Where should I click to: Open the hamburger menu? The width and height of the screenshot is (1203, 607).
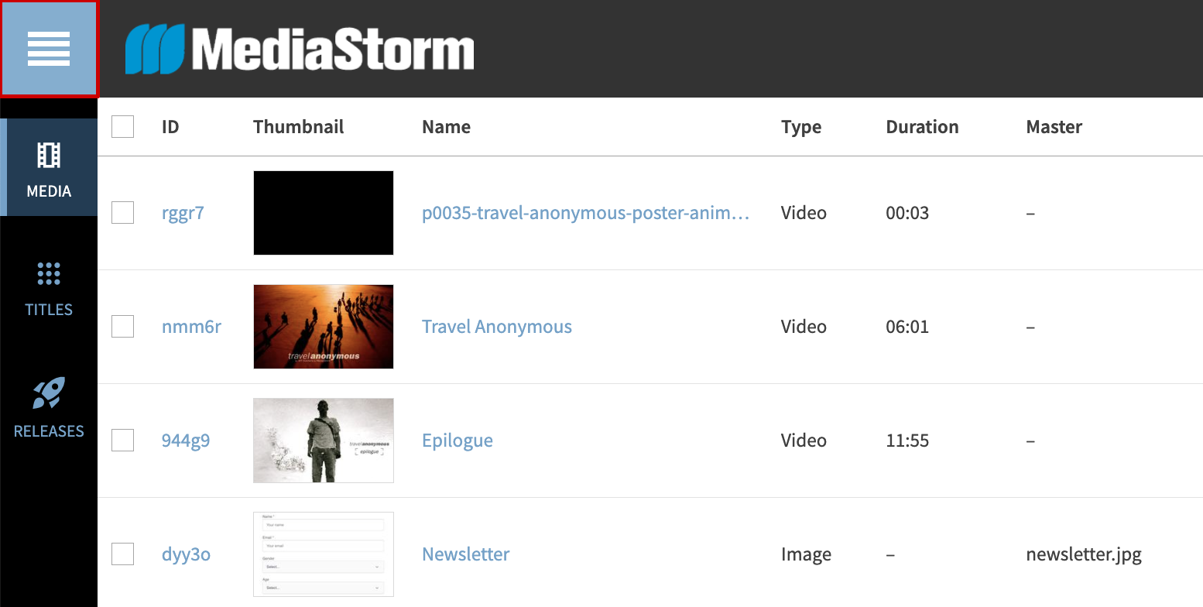(x=49, y=49)
